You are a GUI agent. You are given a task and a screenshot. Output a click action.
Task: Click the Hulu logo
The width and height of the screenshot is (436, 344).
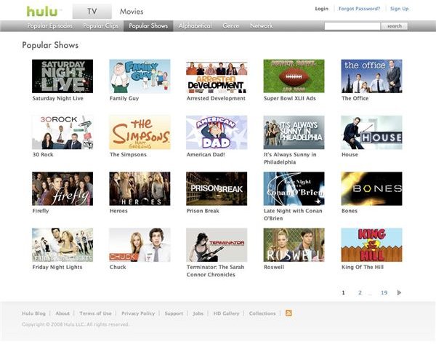pyautogui.click(x=42, y=12)
